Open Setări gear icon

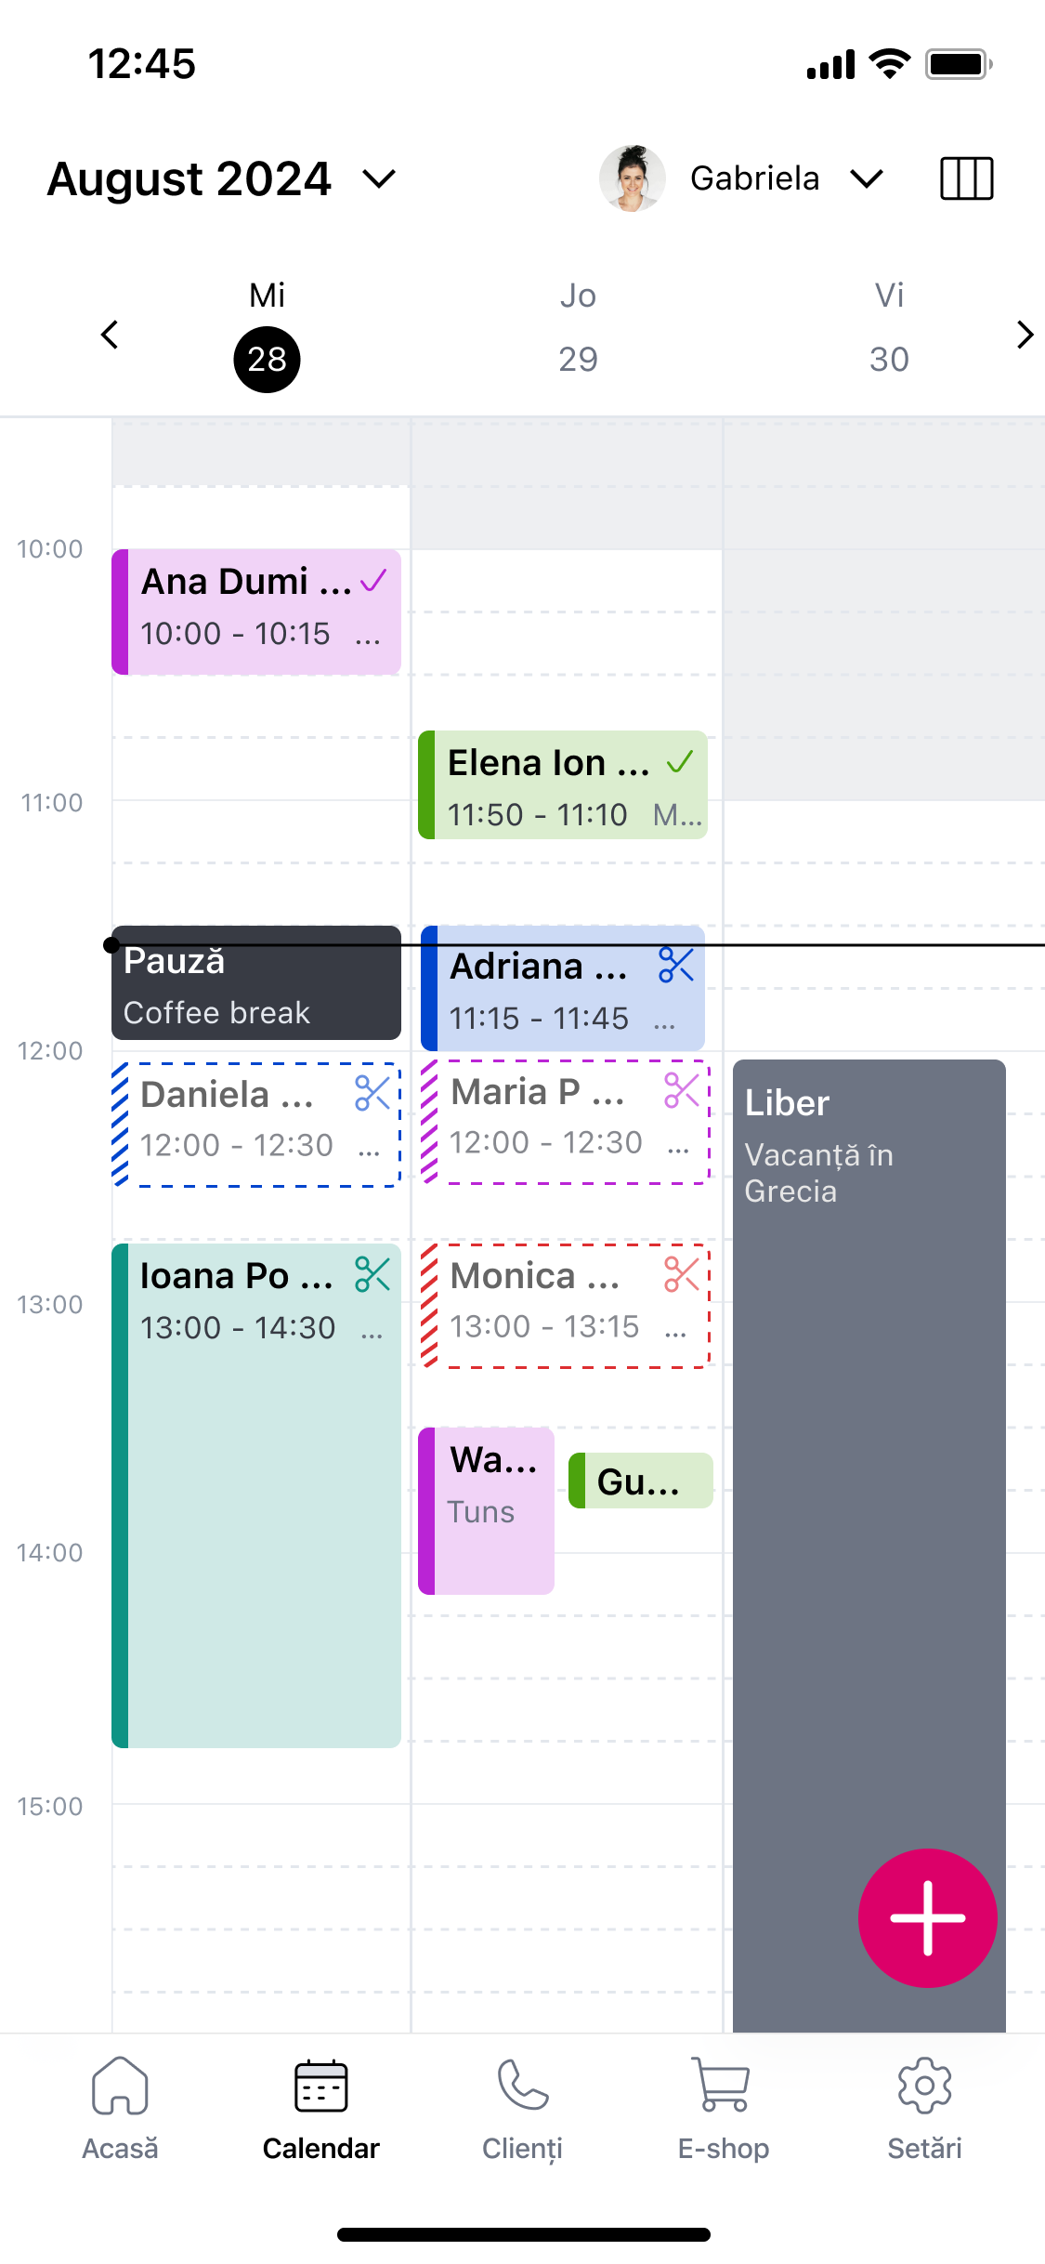pos(924,2086)
